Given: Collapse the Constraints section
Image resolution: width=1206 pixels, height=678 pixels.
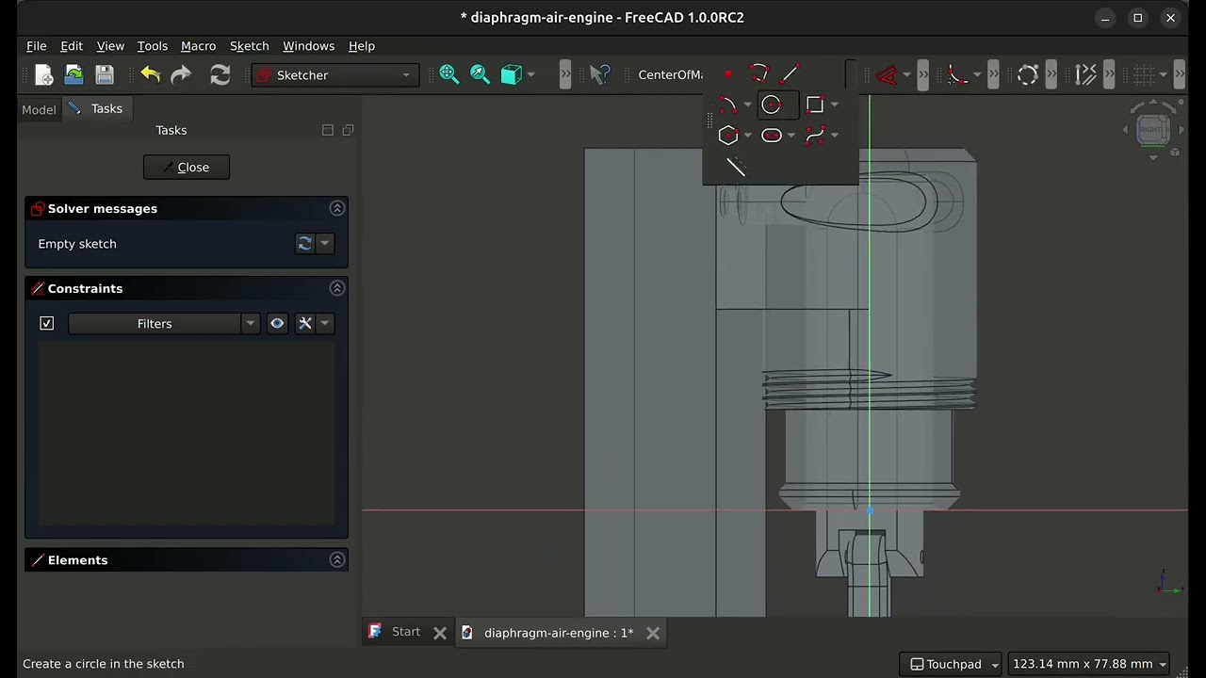Looking at the screenshot, I should (337, 288).
